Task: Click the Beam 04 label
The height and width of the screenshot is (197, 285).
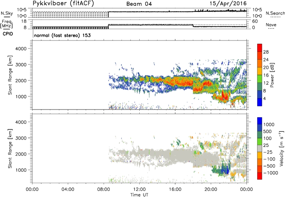Action: coord(139,4)
